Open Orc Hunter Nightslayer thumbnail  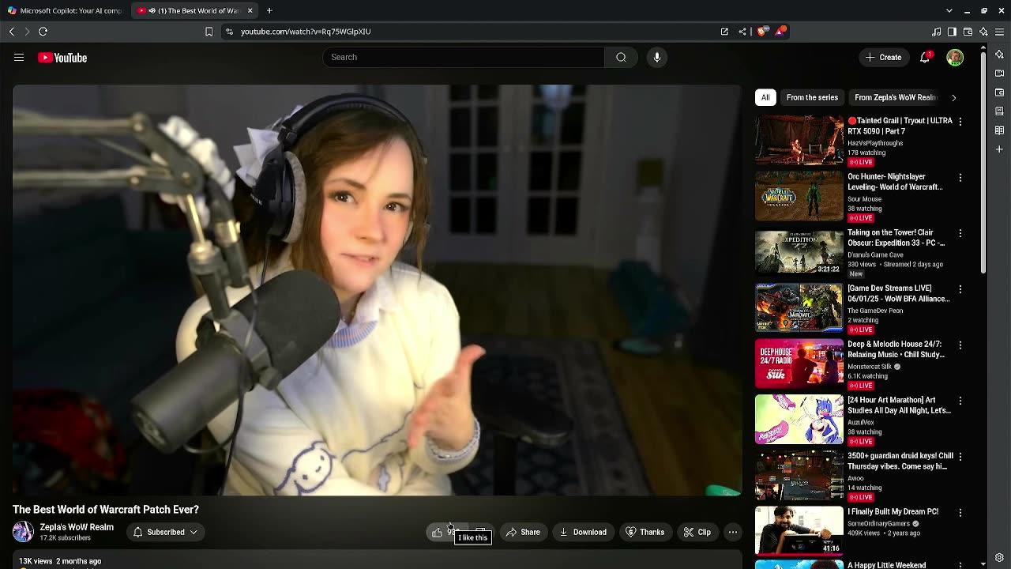click(799, 197)
